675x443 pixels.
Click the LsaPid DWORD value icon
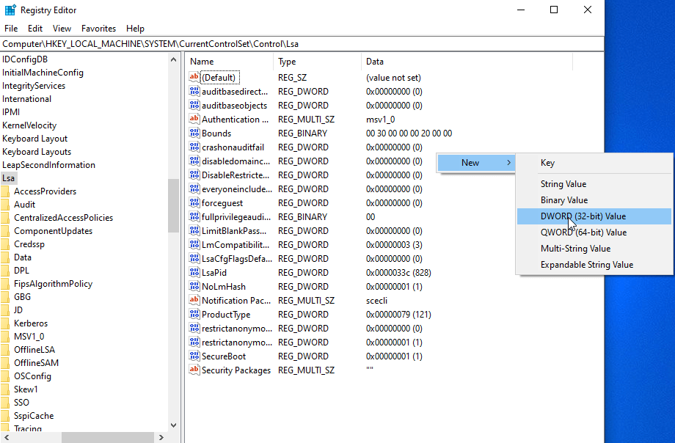click(194, 273)
